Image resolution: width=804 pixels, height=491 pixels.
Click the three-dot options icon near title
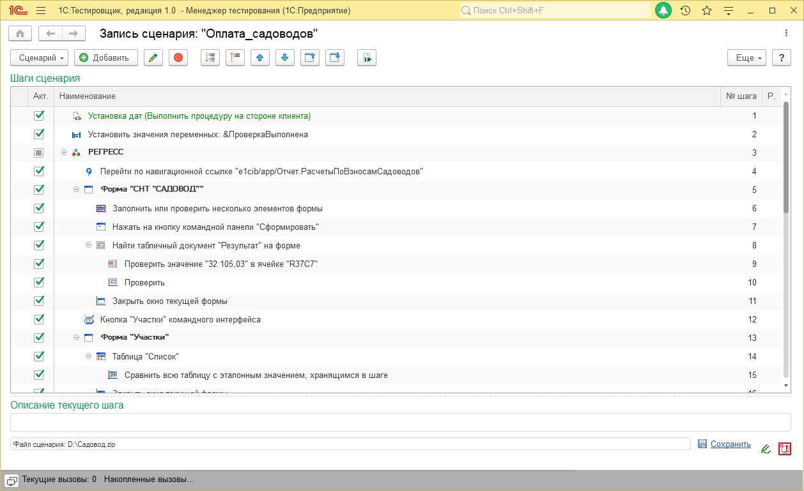(786, 33)
